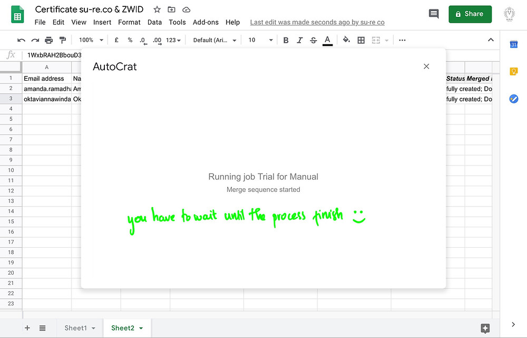
Task: Select the column A header
Action: point(47,67)
